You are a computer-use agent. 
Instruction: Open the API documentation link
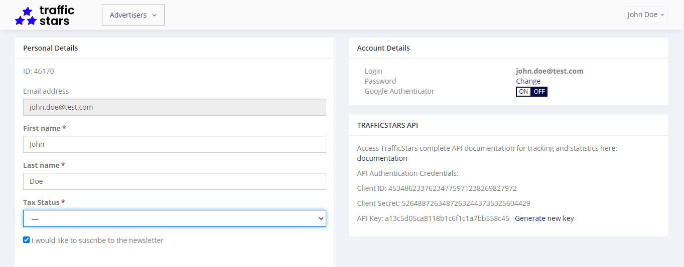[x=382, y=158]
